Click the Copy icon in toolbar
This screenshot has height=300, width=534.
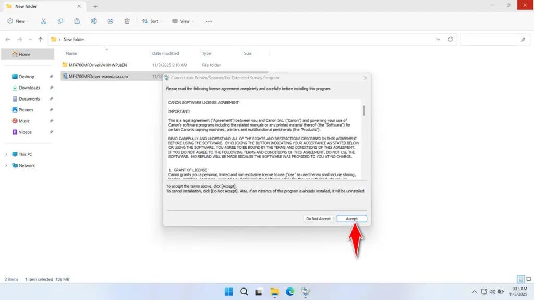[60, 21]
